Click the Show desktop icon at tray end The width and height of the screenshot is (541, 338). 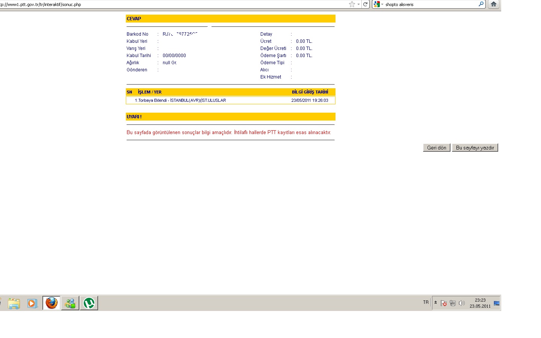[497, 303]
